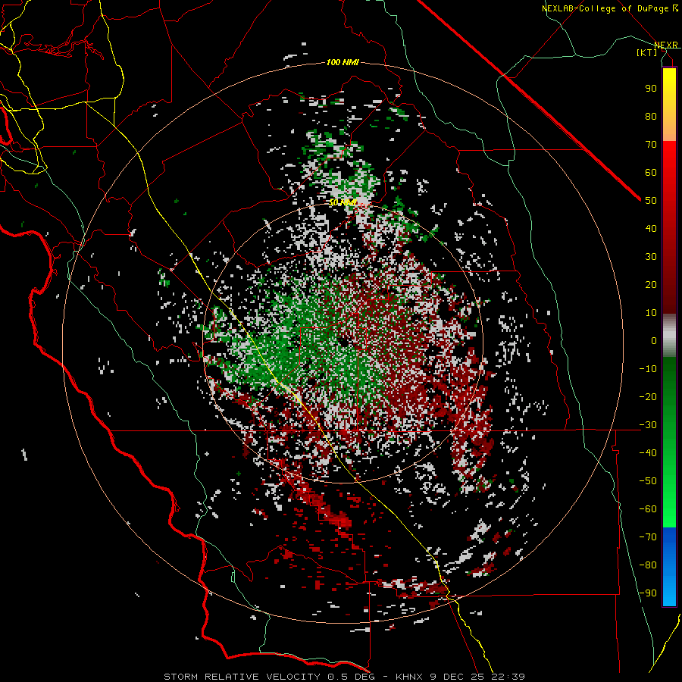
Task: Click the [KT] units label
Action: click(647, 52)
